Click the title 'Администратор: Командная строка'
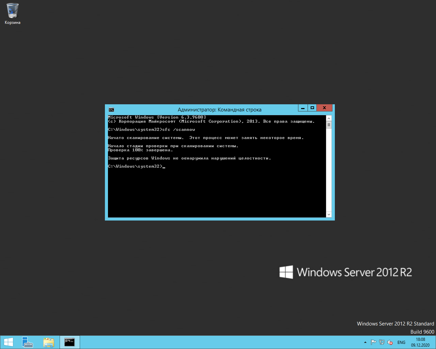The image size is (436, 349). click(220, 110)
